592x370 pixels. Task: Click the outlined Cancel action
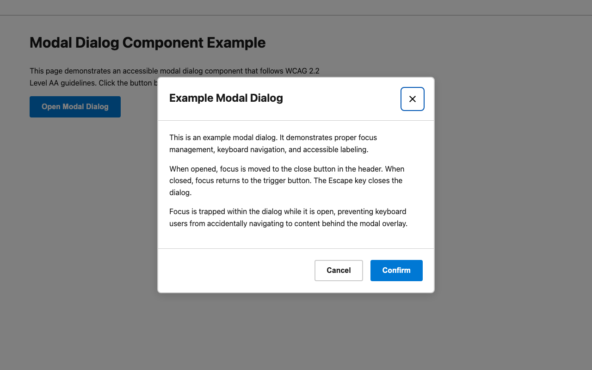[x=339, y=270]
